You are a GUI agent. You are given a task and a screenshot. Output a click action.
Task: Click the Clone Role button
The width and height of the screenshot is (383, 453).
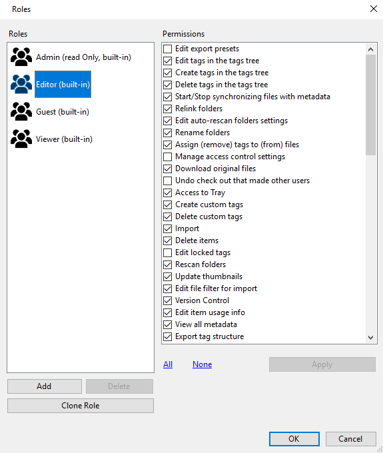click(81, 406)
